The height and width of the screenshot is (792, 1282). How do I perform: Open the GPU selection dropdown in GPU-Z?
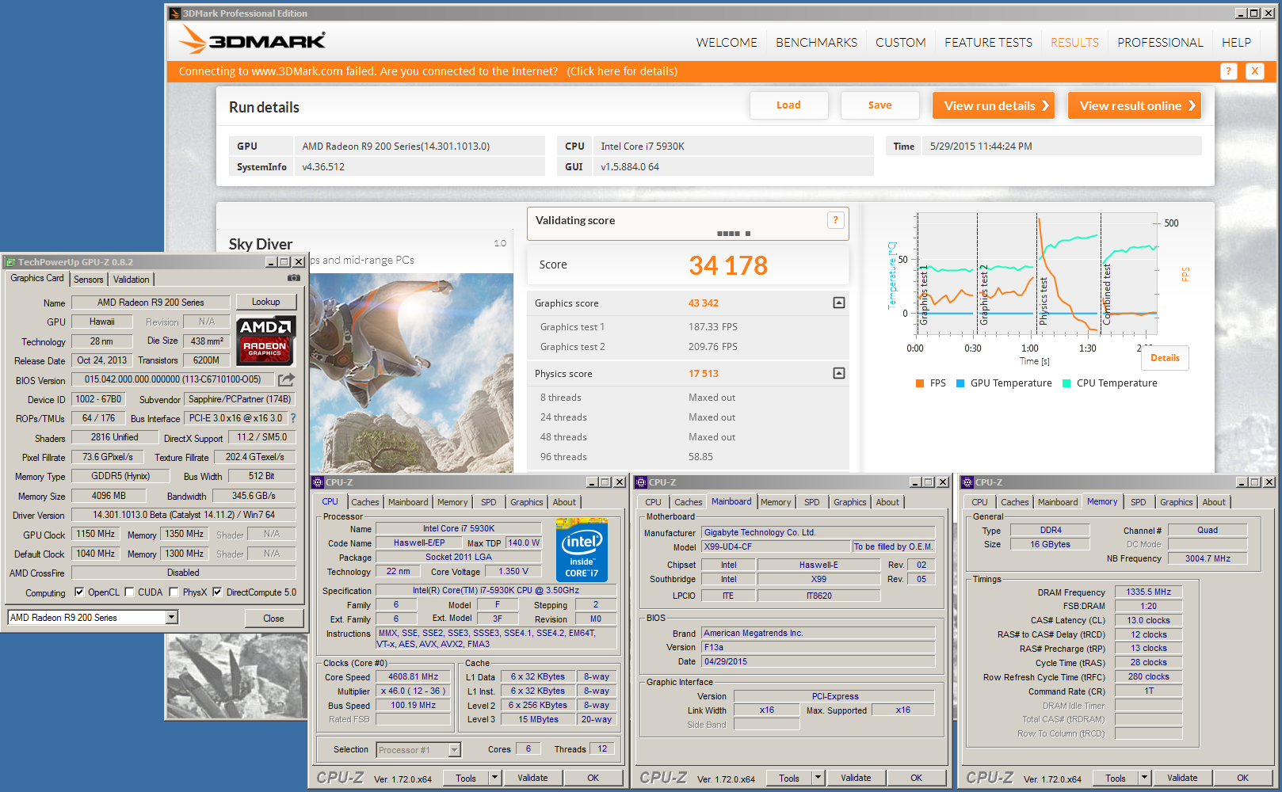tap(171, 617)
